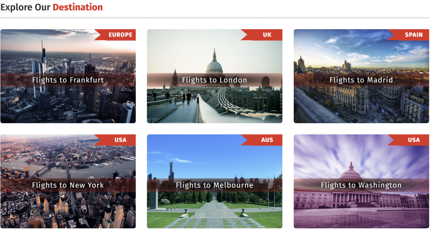Open the Flights to Frankfurt link
Screen dimensions: 431x232
pyautogui.click(x=68, y=80)
